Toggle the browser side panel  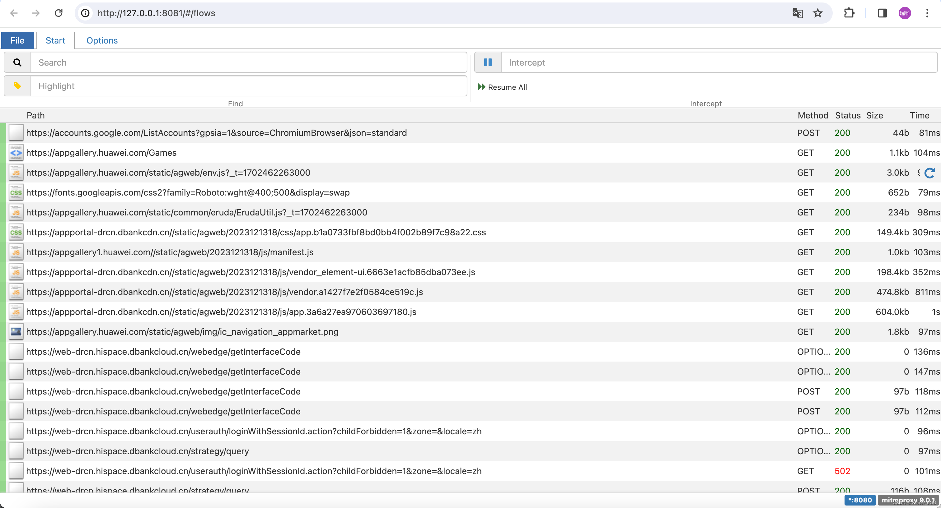click(882, 13)
